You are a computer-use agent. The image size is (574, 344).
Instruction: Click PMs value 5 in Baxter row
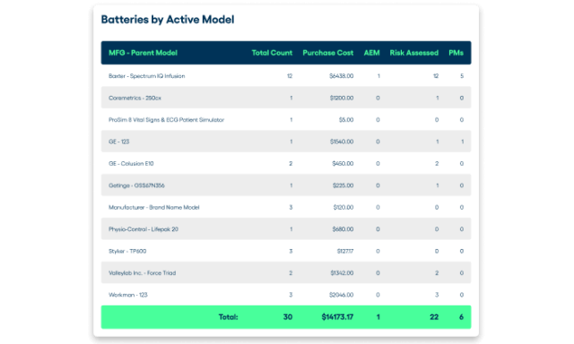(462, 76)
